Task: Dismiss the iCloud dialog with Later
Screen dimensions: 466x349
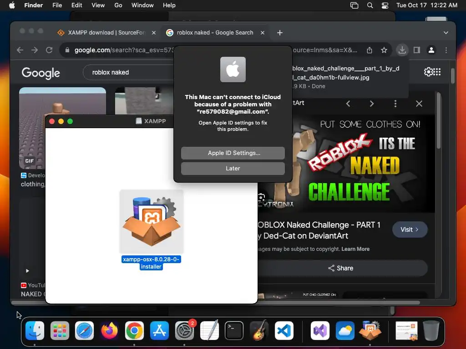Action: click(x=233, y=168)
